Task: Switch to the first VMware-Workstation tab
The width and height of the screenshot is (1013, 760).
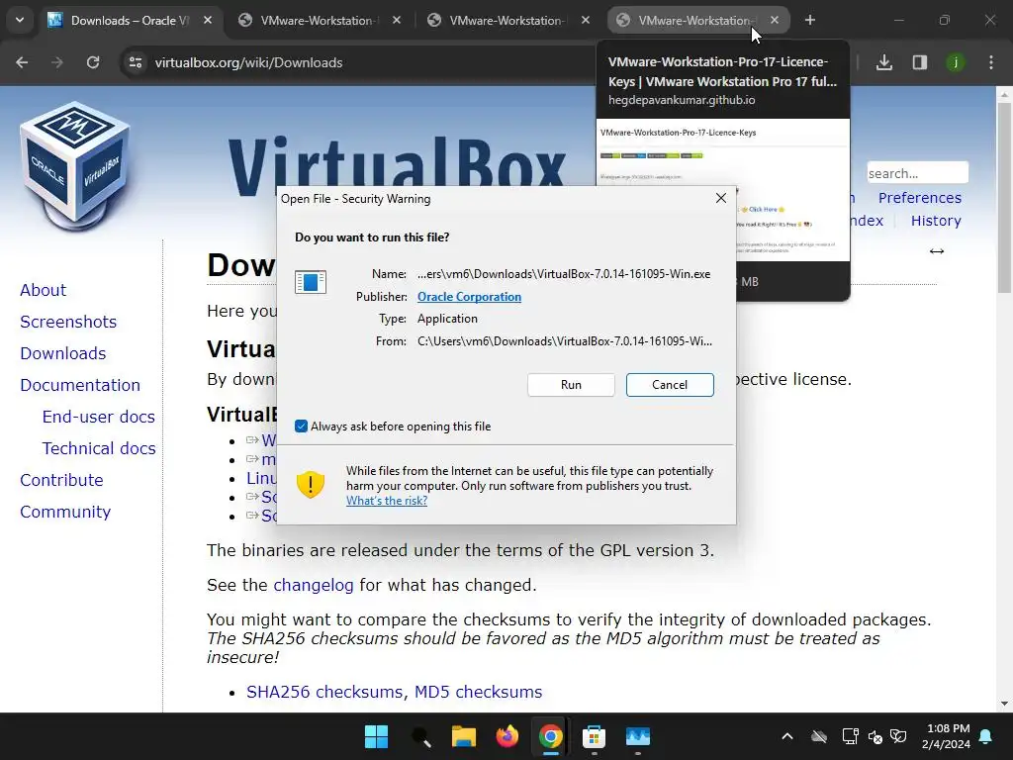Action: pos(317,21)
